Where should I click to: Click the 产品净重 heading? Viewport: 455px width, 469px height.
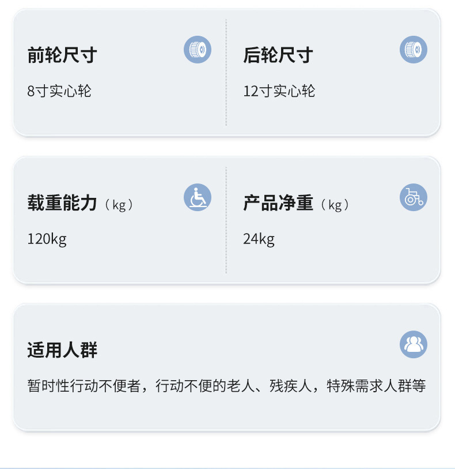pos(278,203)
